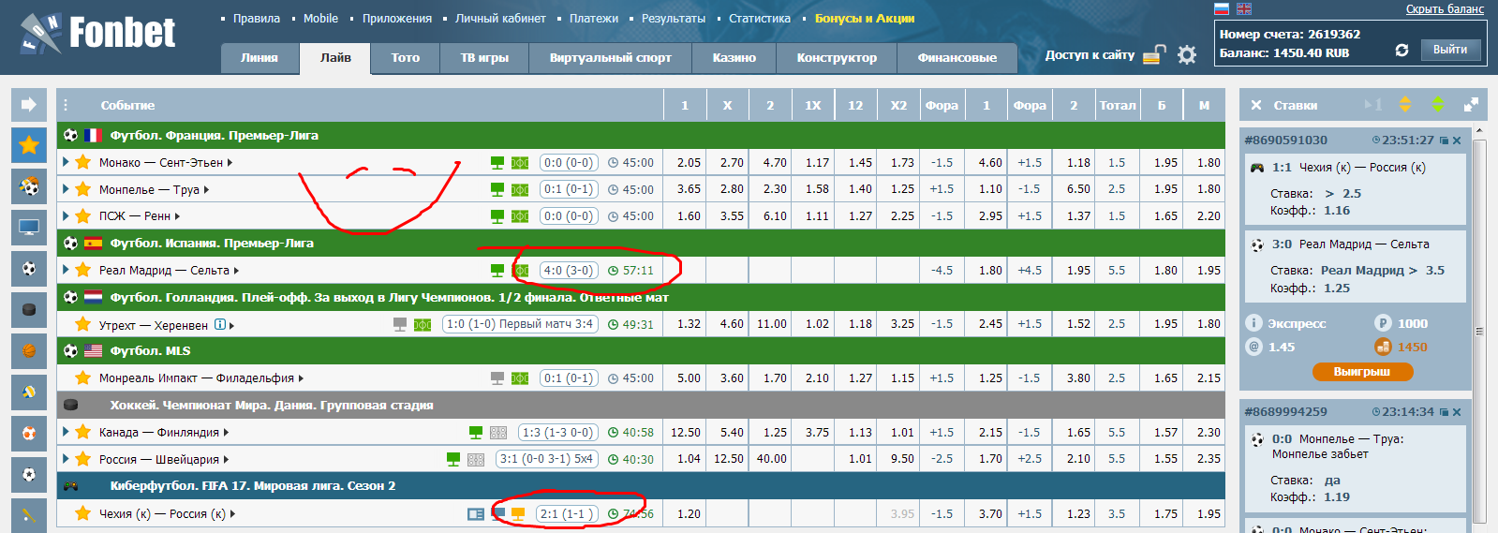Click the site access padlock icon
Image resolution: width=1498 pixels, height=533 pixels.
point(1155,54)
